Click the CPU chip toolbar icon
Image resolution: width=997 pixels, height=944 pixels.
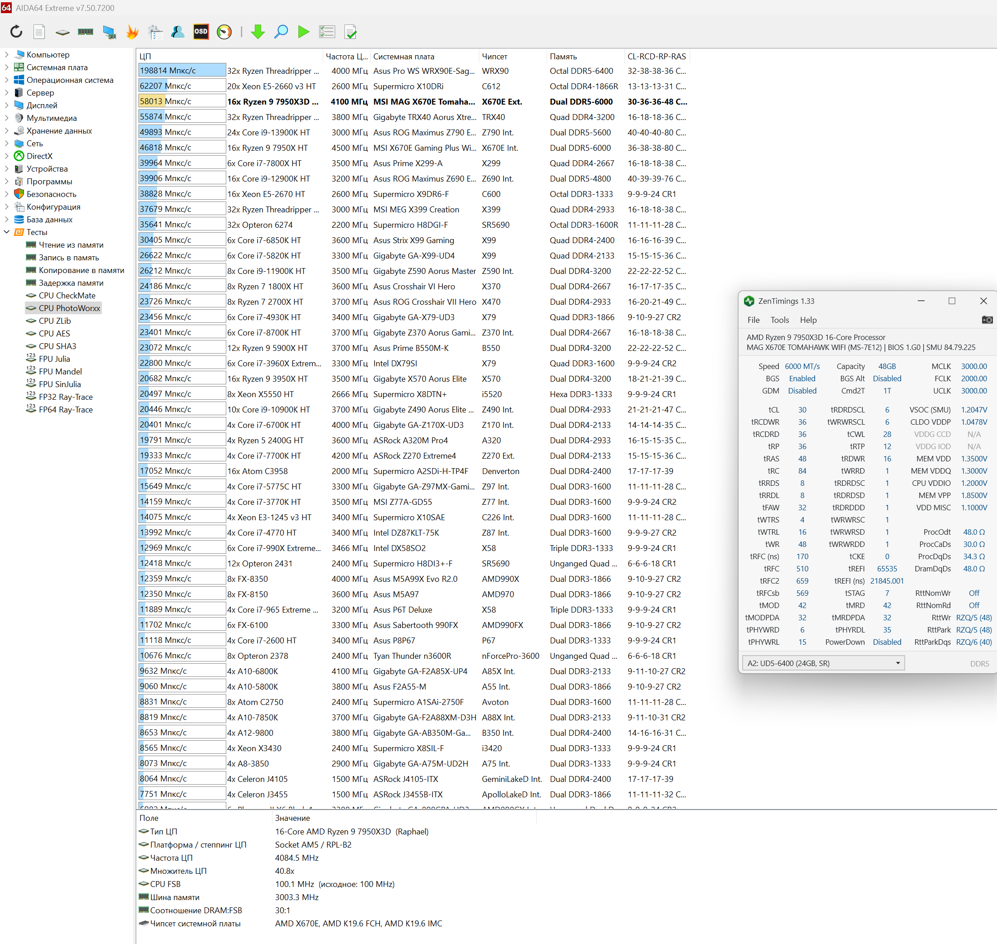click(x=62, y=32)
